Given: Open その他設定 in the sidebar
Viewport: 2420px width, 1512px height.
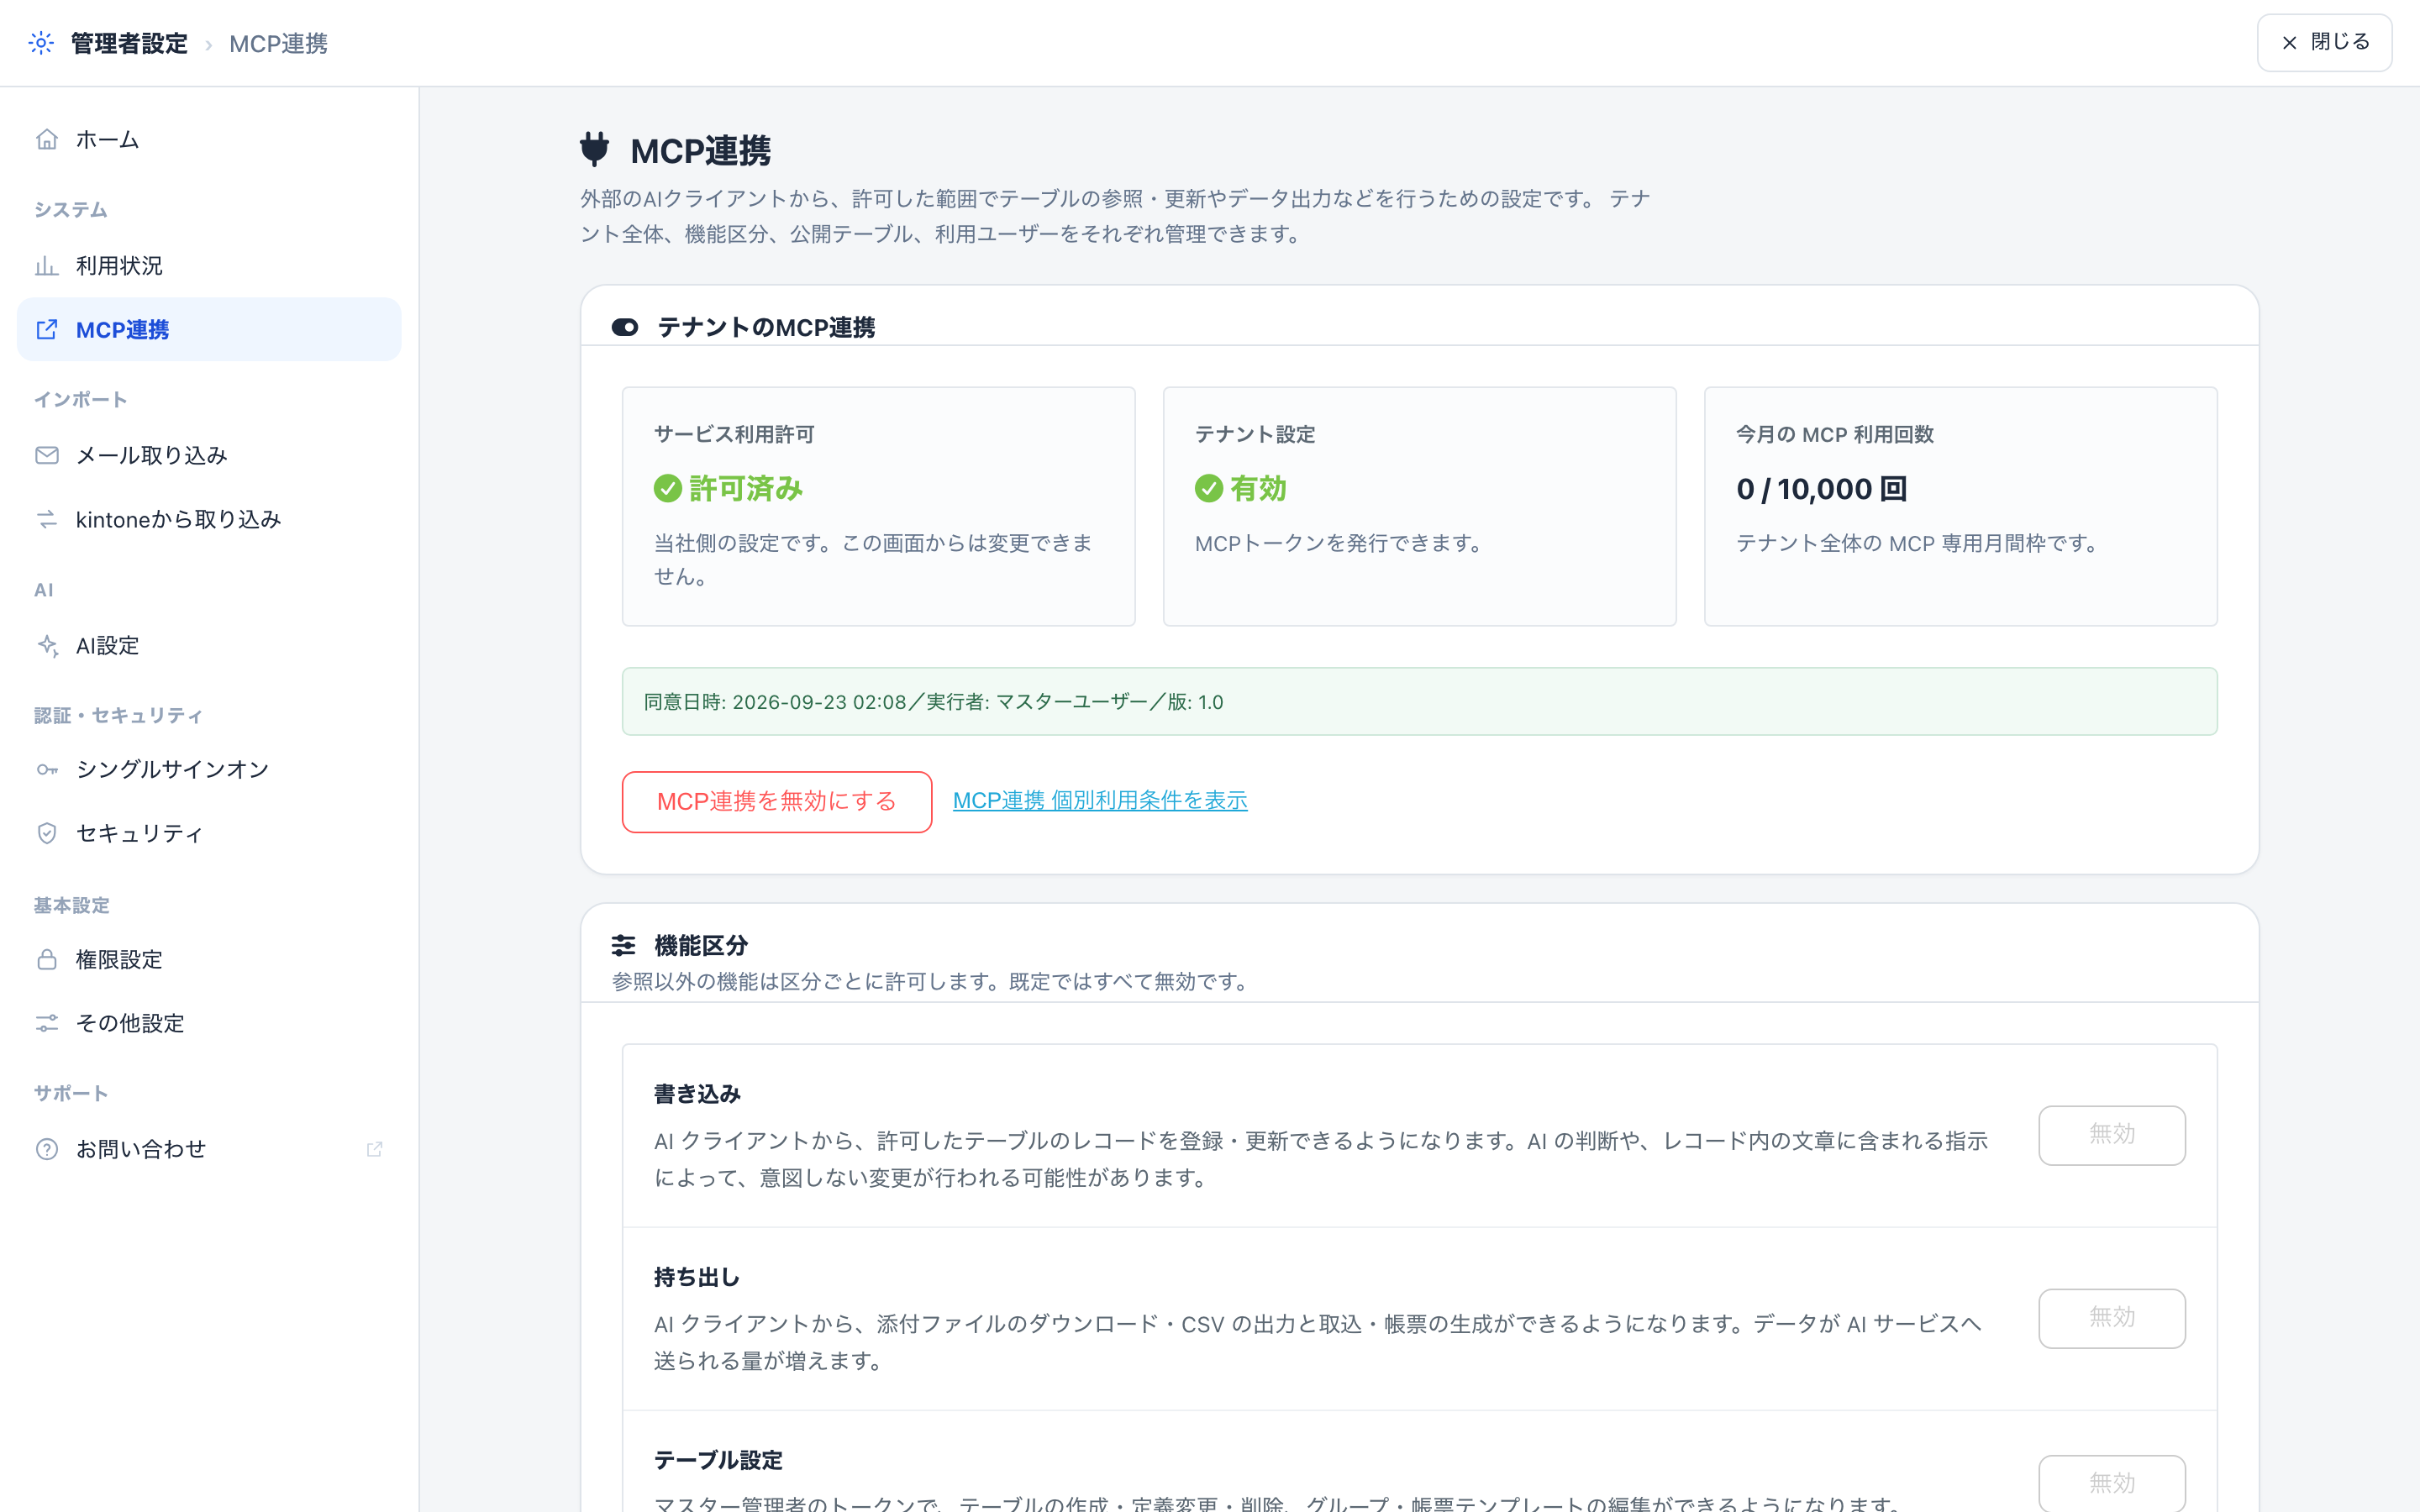Looking at the screenshot, I should (x=209, y=1023).
